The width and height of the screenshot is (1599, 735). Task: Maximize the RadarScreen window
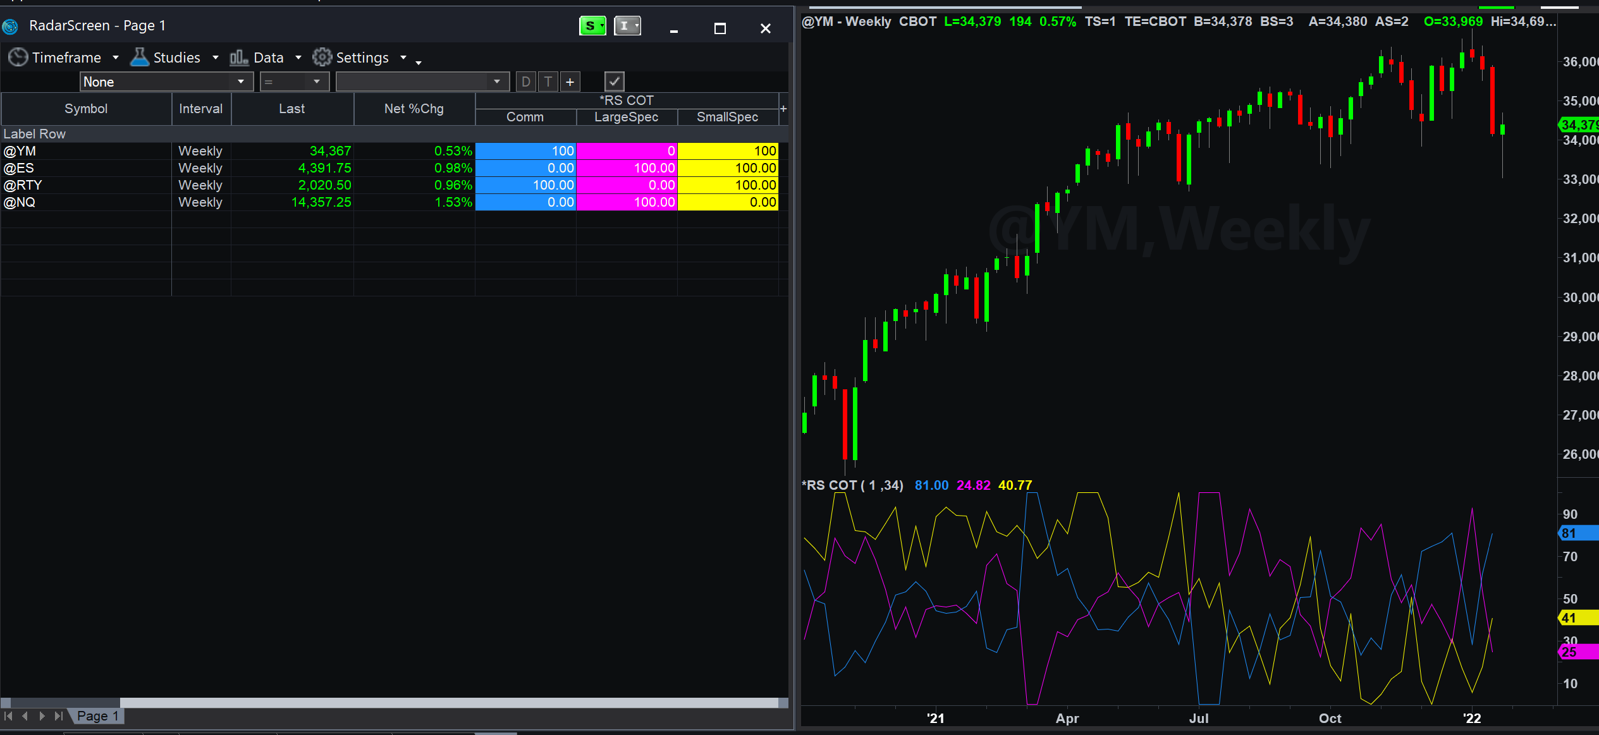pos(720,28)
